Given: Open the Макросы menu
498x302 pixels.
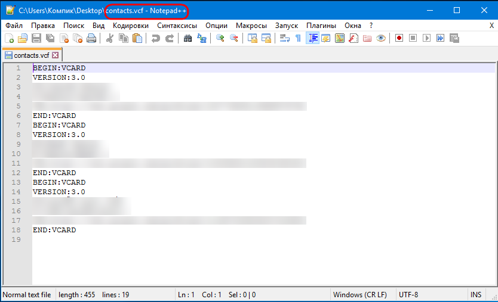Looking at the screenshot, I should pos(251,26).
